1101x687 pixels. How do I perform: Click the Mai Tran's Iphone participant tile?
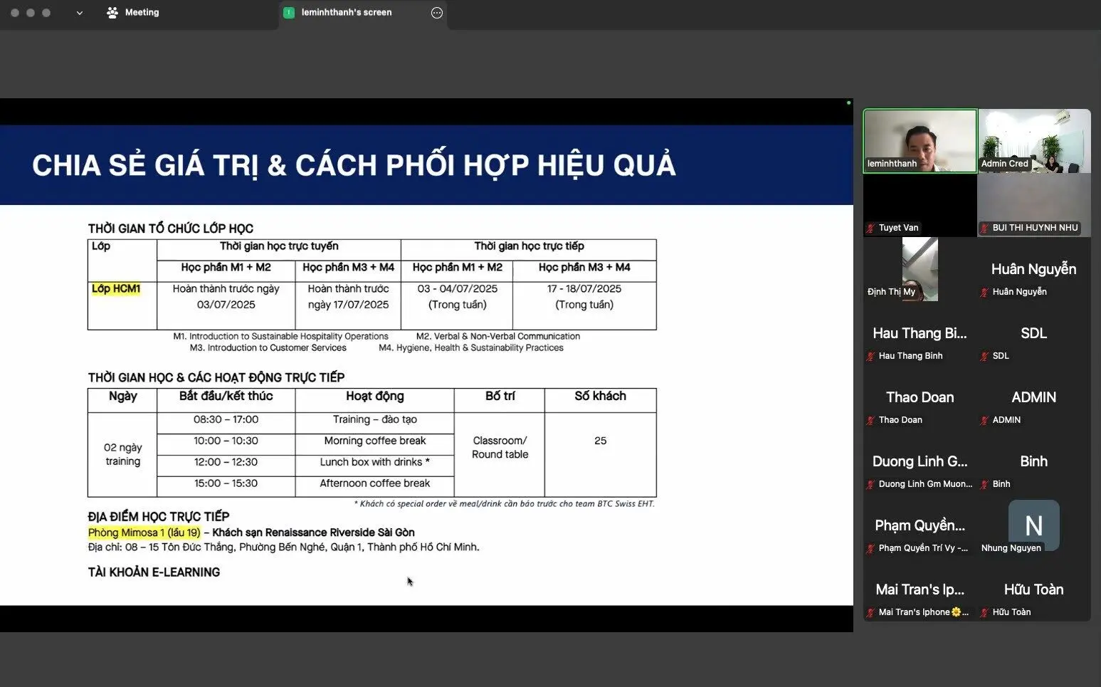pos(920,597)
